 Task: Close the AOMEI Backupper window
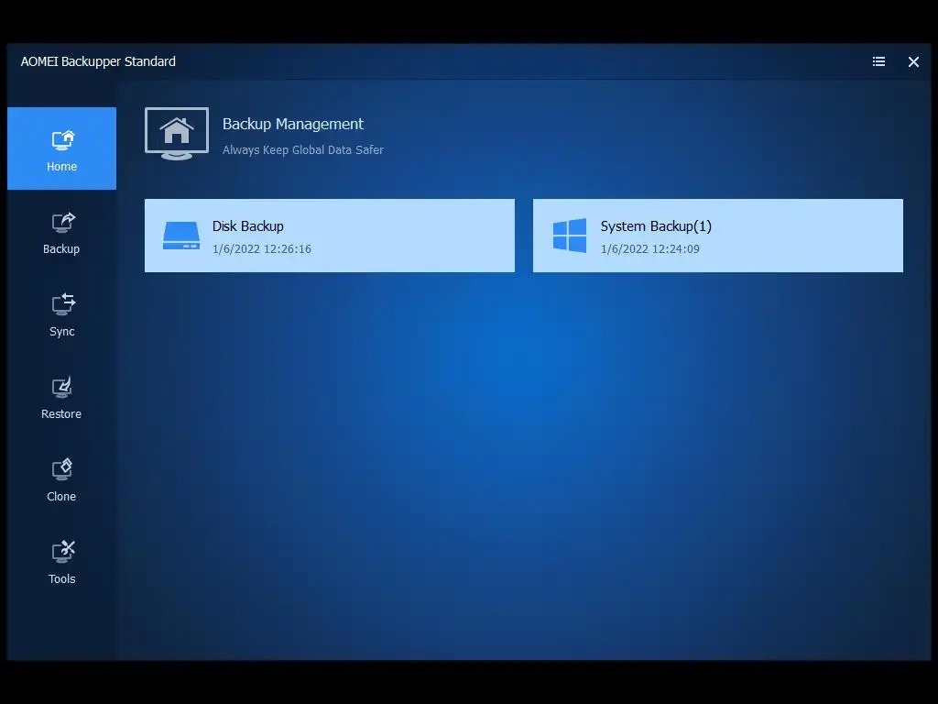point(913,61)
